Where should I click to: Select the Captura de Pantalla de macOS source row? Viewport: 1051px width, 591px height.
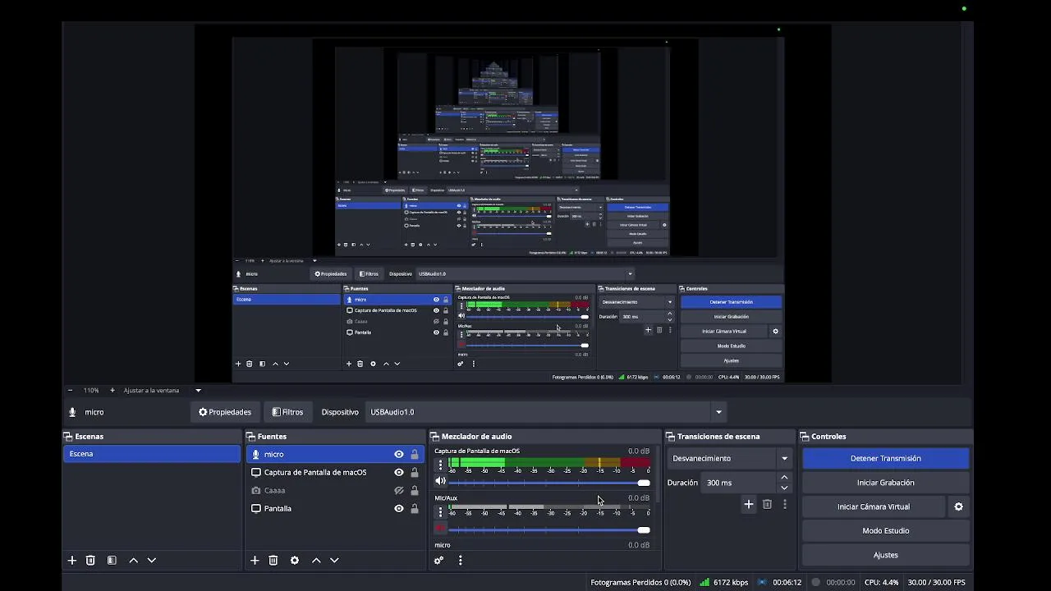tap(335, 473)
